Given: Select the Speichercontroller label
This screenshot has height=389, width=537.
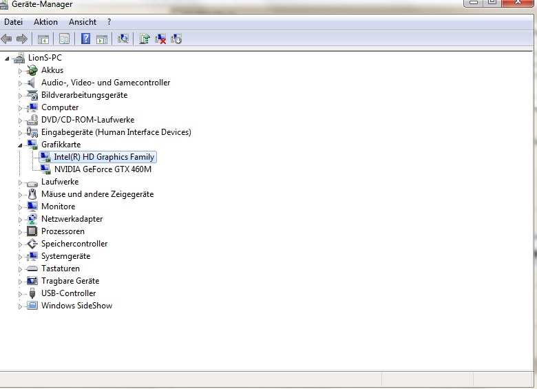Looking at the screenshot, I should pos(74,244).
